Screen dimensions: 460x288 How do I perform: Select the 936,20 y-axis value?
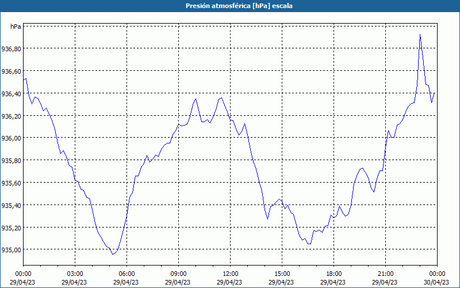pyautogui.click(x=11, y=116)
